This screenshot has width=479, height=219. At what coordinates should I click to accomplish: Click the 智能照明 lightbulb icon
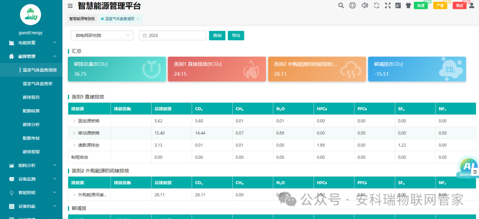tap(12, 193)
